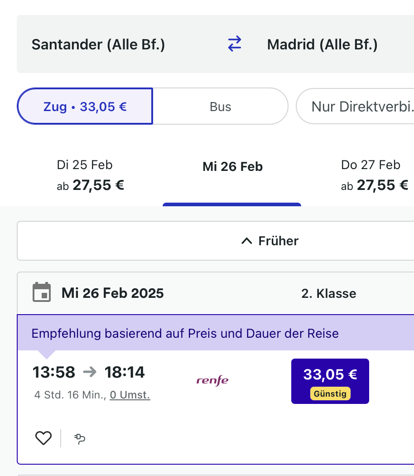
Task: Toggle the Nur Direktverbindungen filter
Action: point(358,107)
